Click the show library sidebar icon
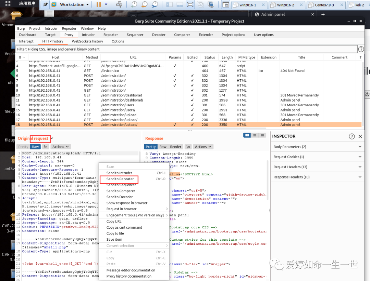 pos(169,4)
